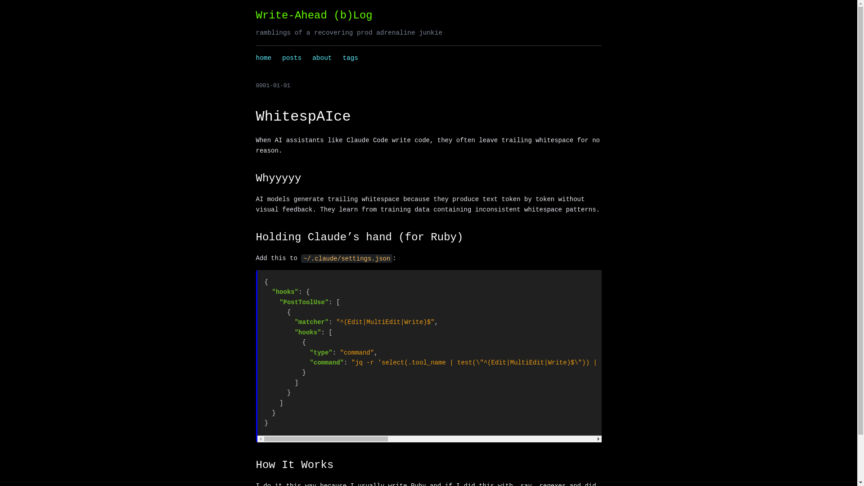Click the "type" key in the code block
Viewport: 864px width, 486px height.
click(321, 353)
